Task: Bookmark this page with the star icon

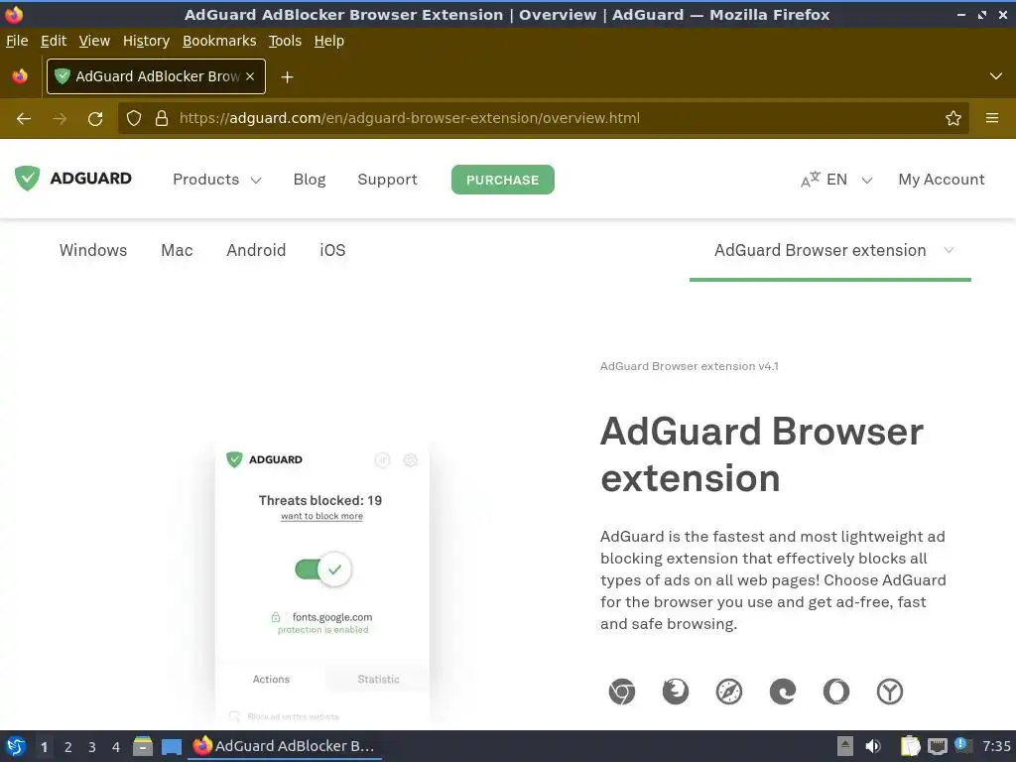Action: coord(953,118)
